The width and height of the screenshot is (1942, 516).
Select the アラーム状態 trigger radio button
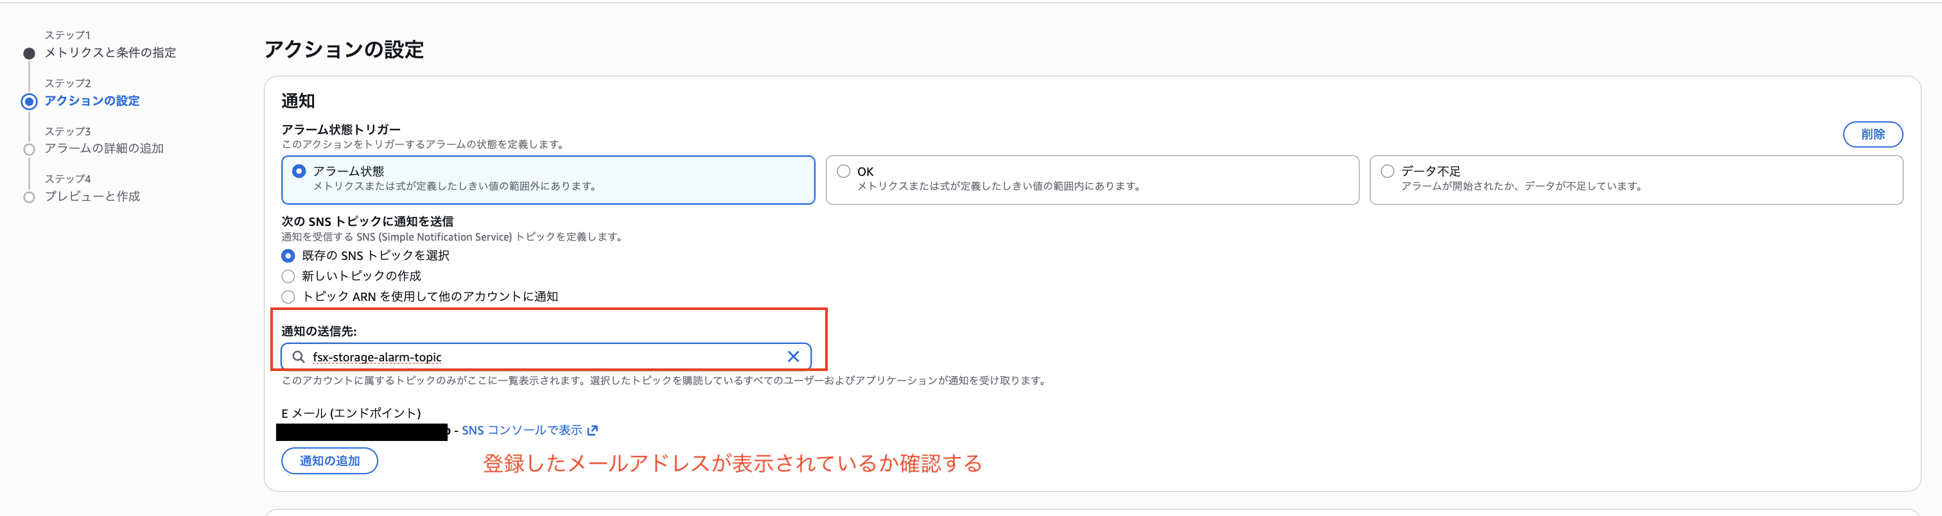[x=299, y=171]
